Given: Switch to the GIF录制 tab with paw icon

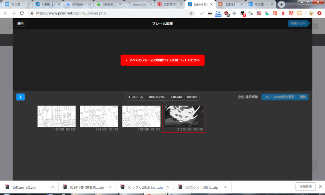Looking at the screenshot, I should [x=78, y=5].
